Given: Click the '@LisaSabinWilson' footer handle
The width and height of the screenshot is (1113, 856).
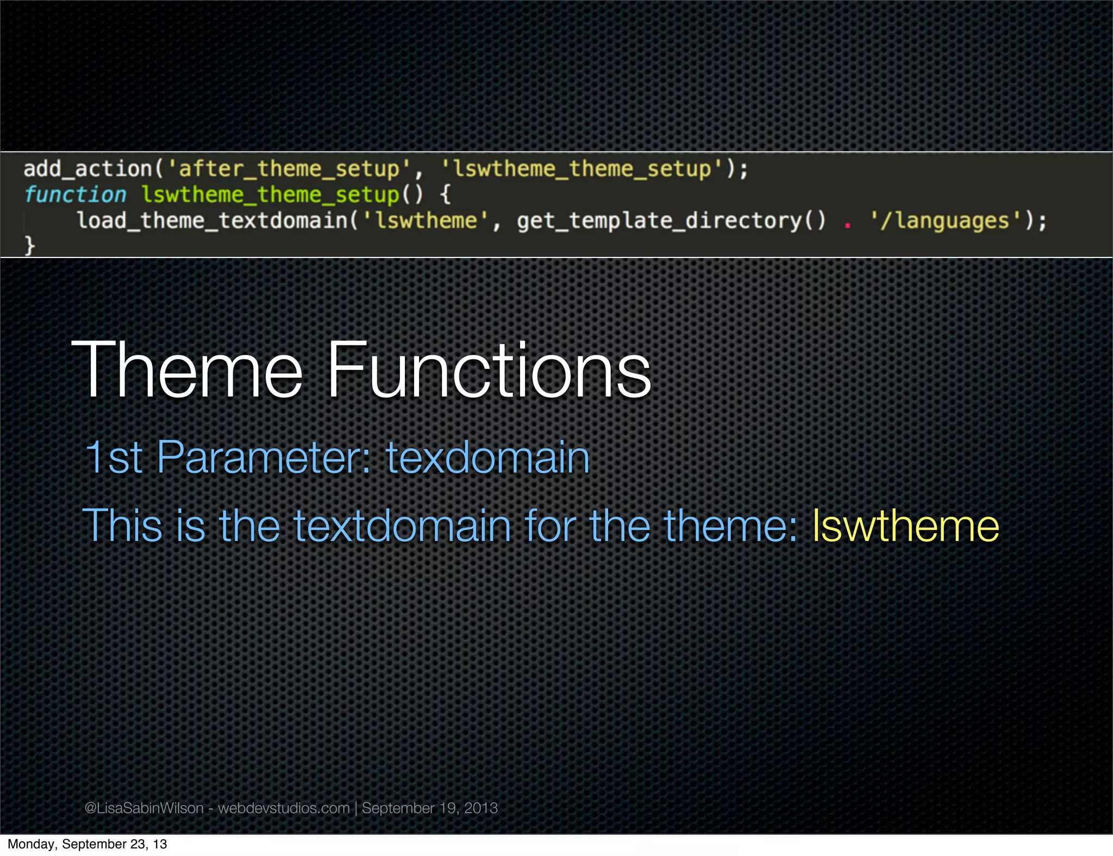Looking at the screenshot, I should 144,808.
